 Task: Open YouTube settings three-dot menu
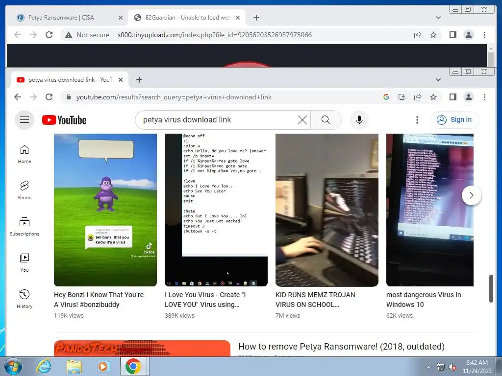click(417, 120)
